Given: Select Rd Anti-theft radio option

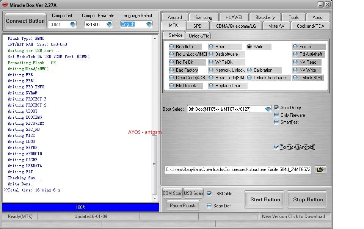Looking at the screenshot, I should click(x=308, y=54).
